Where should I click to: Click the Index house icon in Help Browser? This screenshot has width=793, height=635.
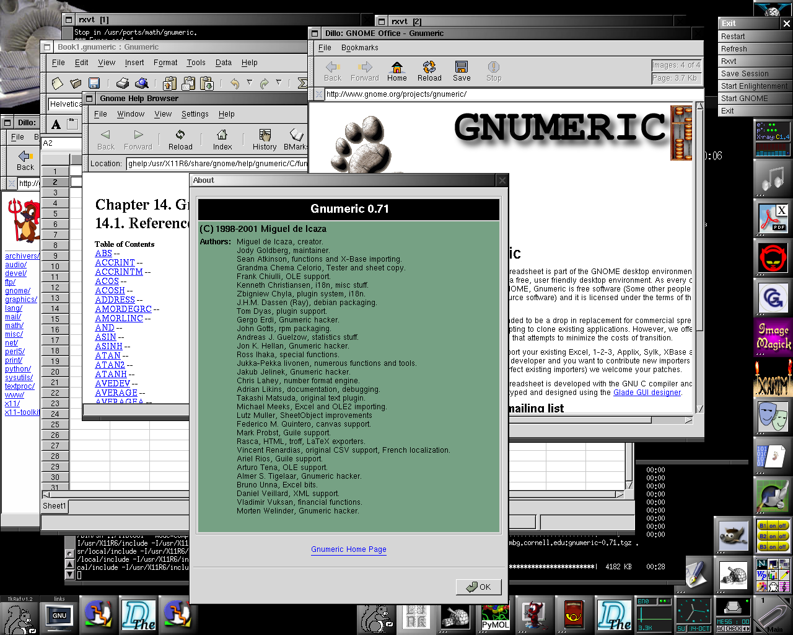[x=222, y=140]
